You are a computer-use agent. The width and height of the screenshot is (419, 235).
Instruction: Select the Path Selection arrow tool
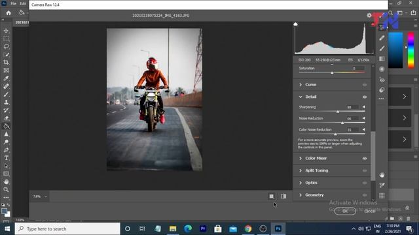(6, 166)
